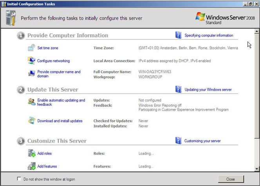Click help icon beside Customizing your server
260x186 pixels.
tap(179, 141)
